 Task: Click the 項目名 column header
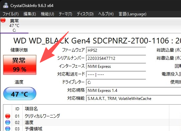coord(31,109)
